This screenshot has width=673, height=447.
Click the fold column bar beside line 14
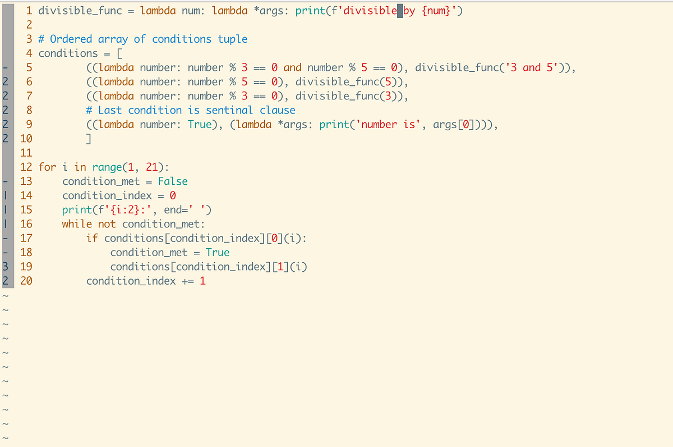click(4, 195)
